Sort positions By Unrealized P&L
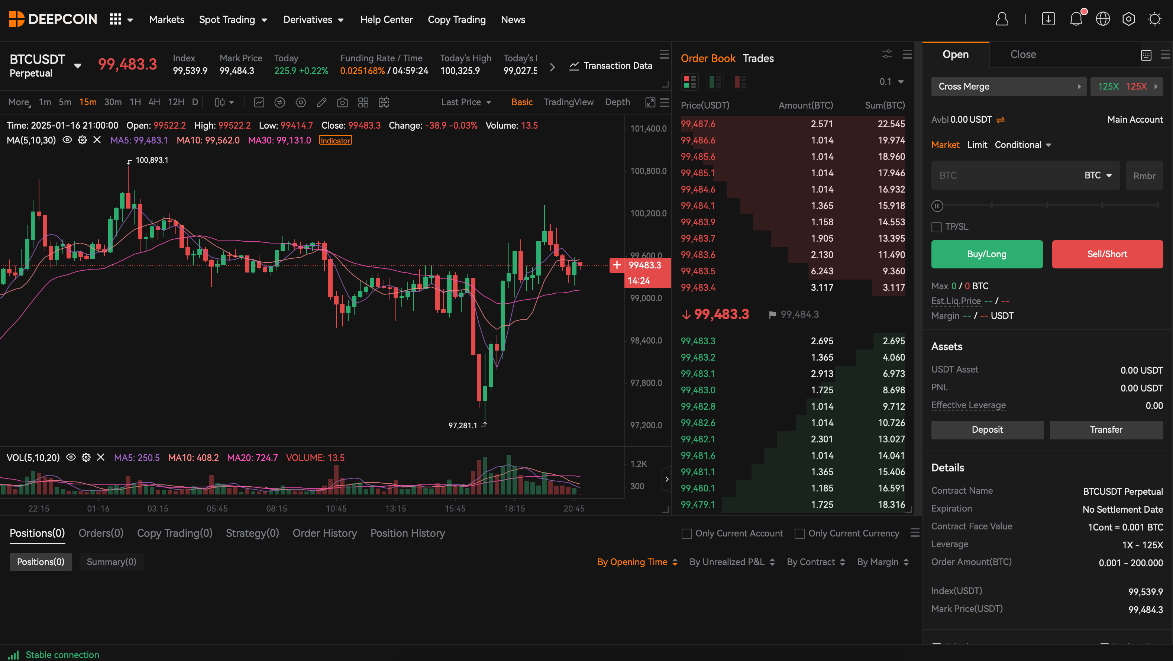Screen dimensions: 1173x661 tap(732, 562)
